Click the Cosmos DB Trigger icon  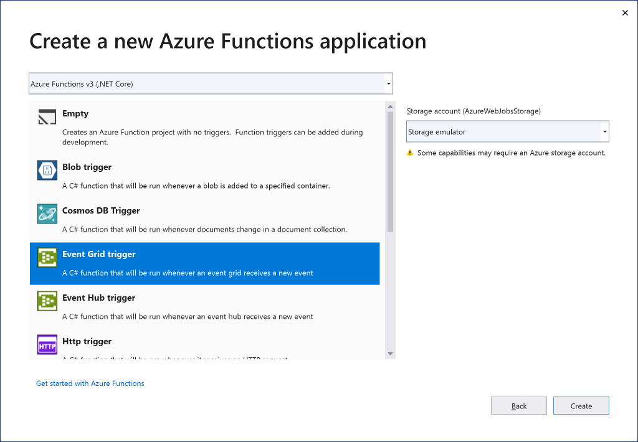[x=47, y=214]
